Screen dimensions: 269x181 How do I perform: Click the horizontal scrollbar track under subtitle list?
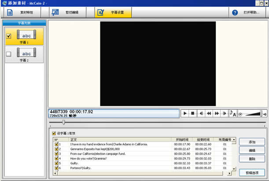tap(140, 173)
